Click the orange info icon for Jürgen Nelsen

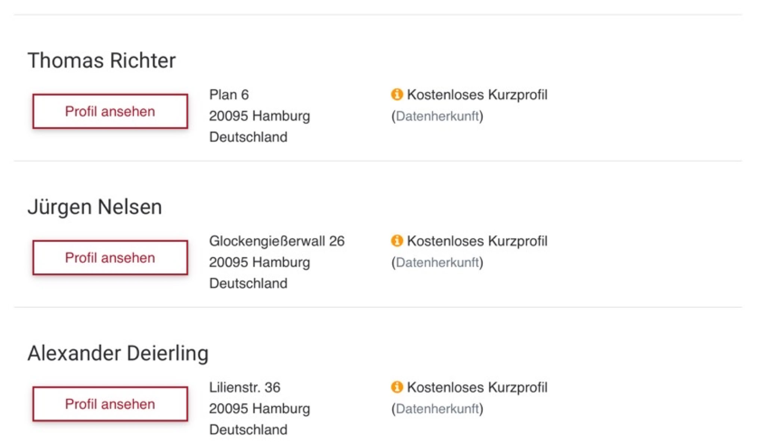coord(397,241)
